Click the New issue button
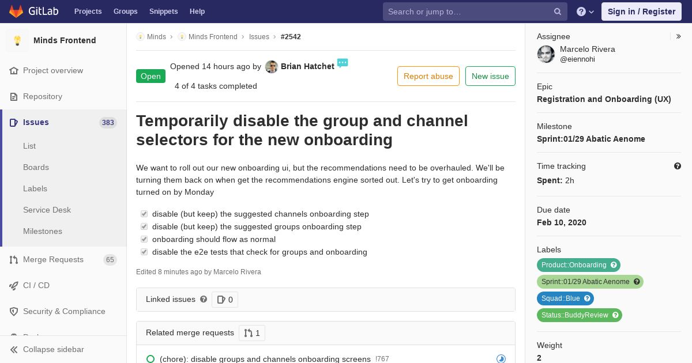692x363 pixels. pos(490,76)
